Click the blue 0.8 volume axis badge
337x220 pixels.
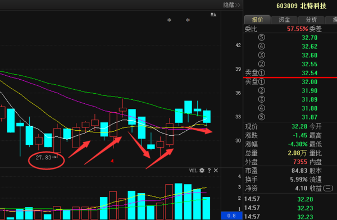231,216
